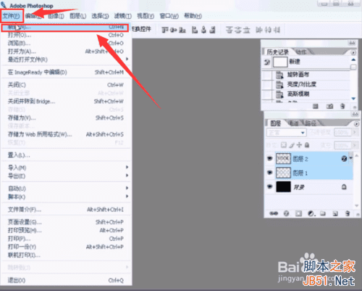
Task: Choose 存储为(V)... in the File menu
Action: 66,118
